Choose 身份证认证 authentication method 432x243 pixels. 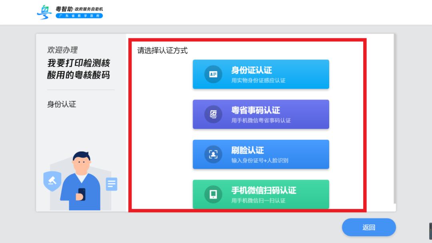point(261,74)
